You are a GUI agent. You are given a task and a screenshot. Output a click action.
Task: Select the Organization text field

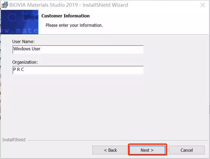pyautogui.click(x=78, y=70)
